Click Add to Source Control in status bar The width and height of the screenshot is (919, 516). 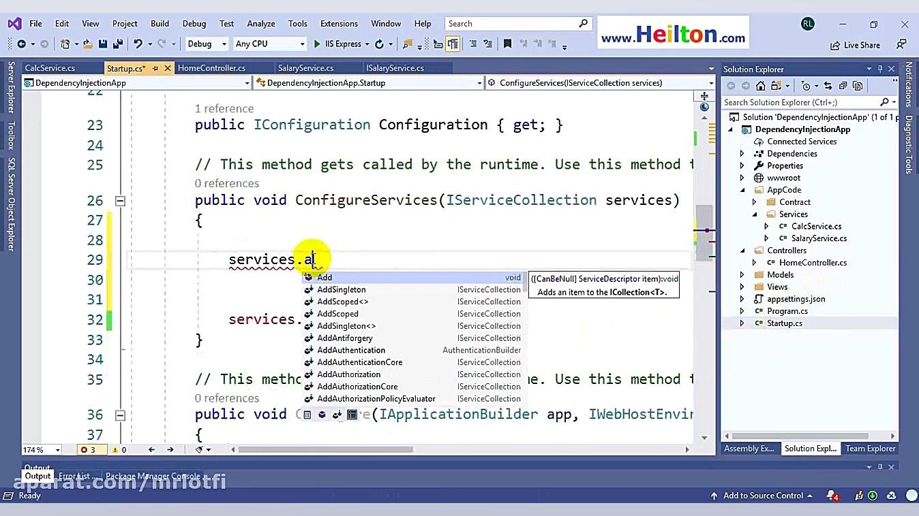click(764, 496)
